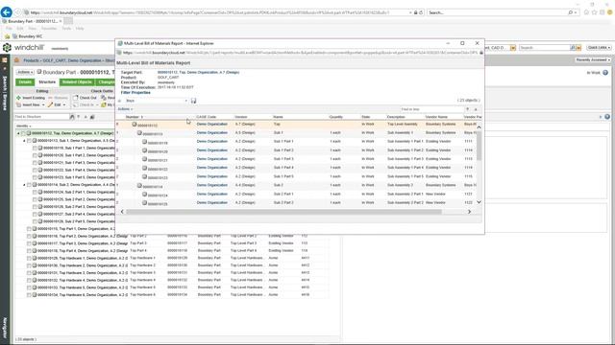The height and width of the screenshot is (345, 615).
Task: Click the Windchill logo
Action: [x=24, y=48]
